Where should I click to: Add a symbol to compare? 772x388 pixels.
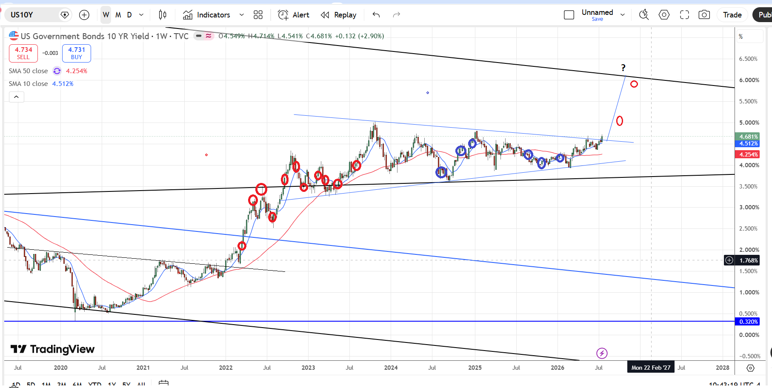pyautogui.click(x=84, y=15)
